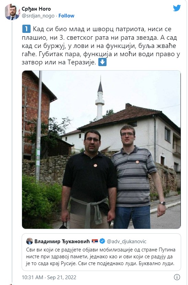
Task: Open the quoted tweet card border
Action: pyautogui.click(x=101, y=252)
